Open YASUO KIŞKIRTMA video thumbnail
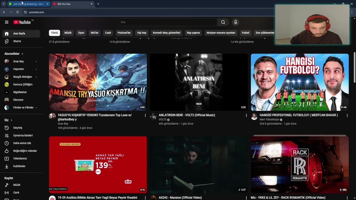 98,82
